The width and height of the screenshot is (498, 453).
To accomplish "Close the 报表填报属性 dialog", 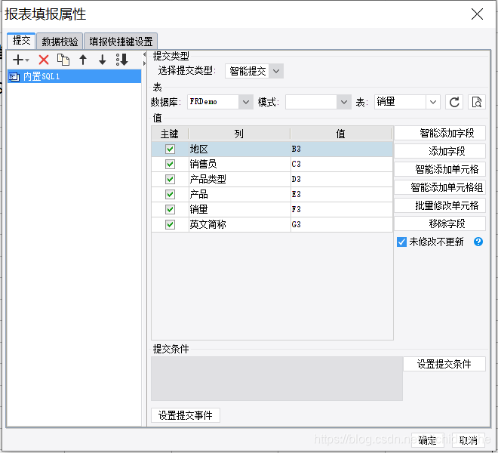I will [477, 14].
